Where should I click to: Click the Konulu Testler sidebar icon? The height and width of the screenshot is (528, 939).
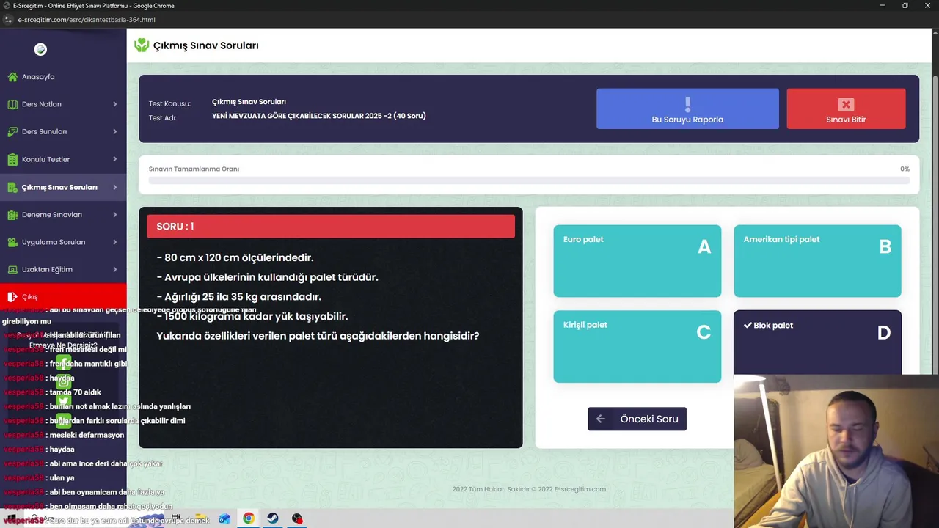tap(12, 159)
